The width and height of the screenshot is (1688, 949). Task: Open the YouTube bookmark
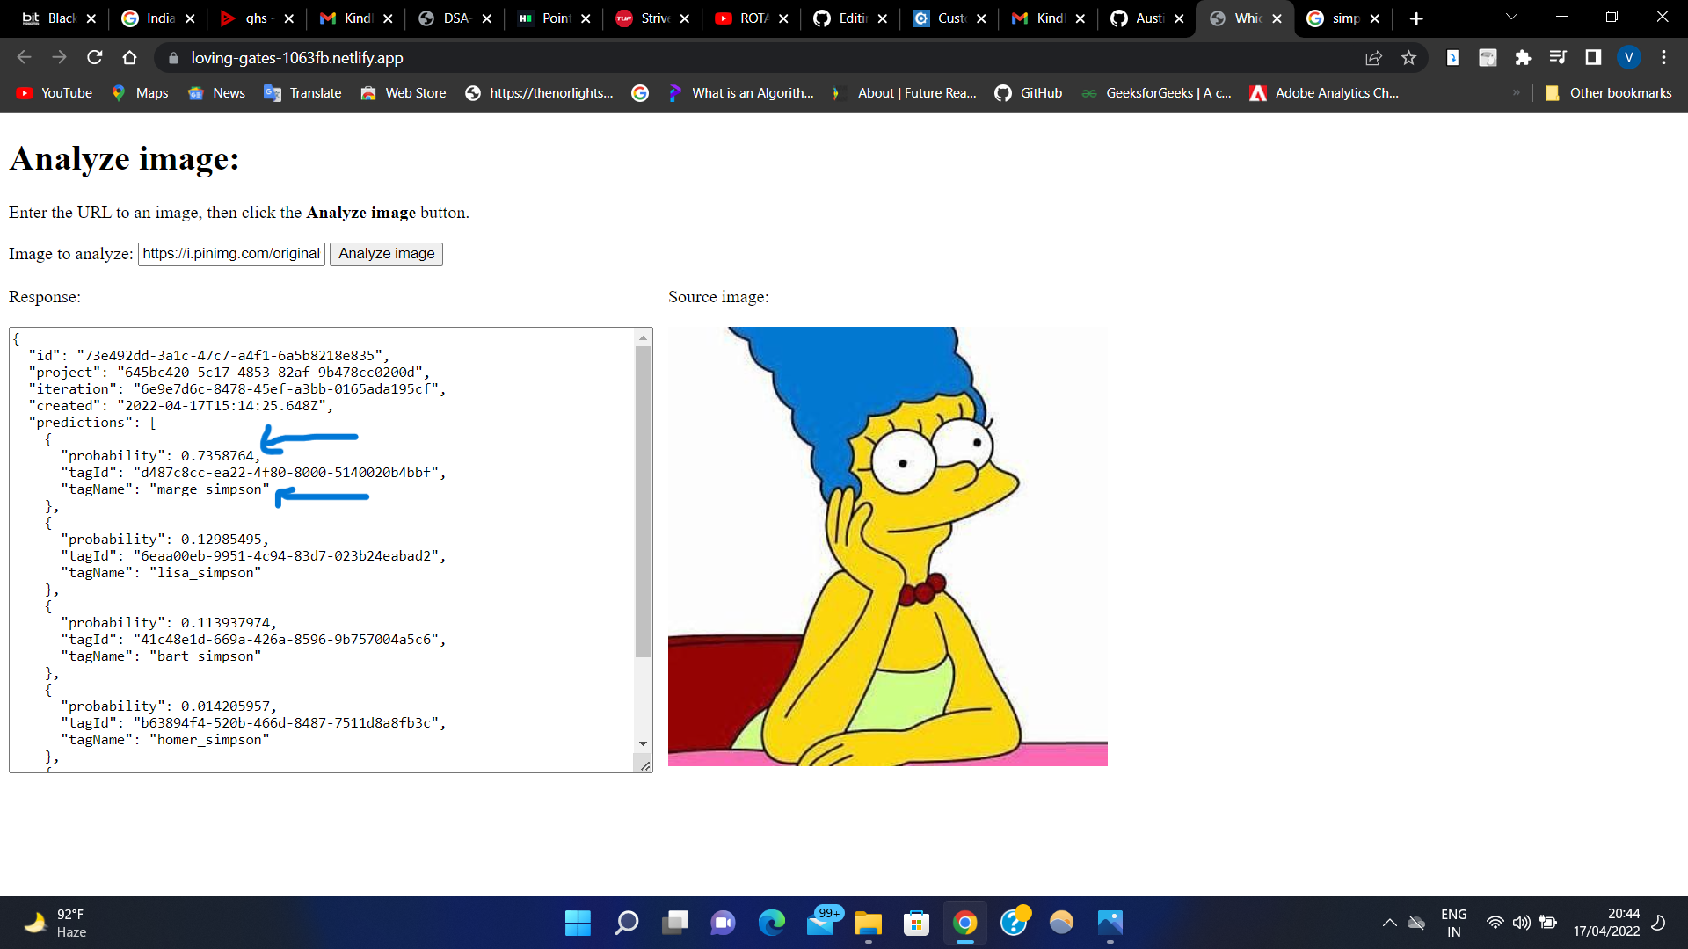pos(53,92)
